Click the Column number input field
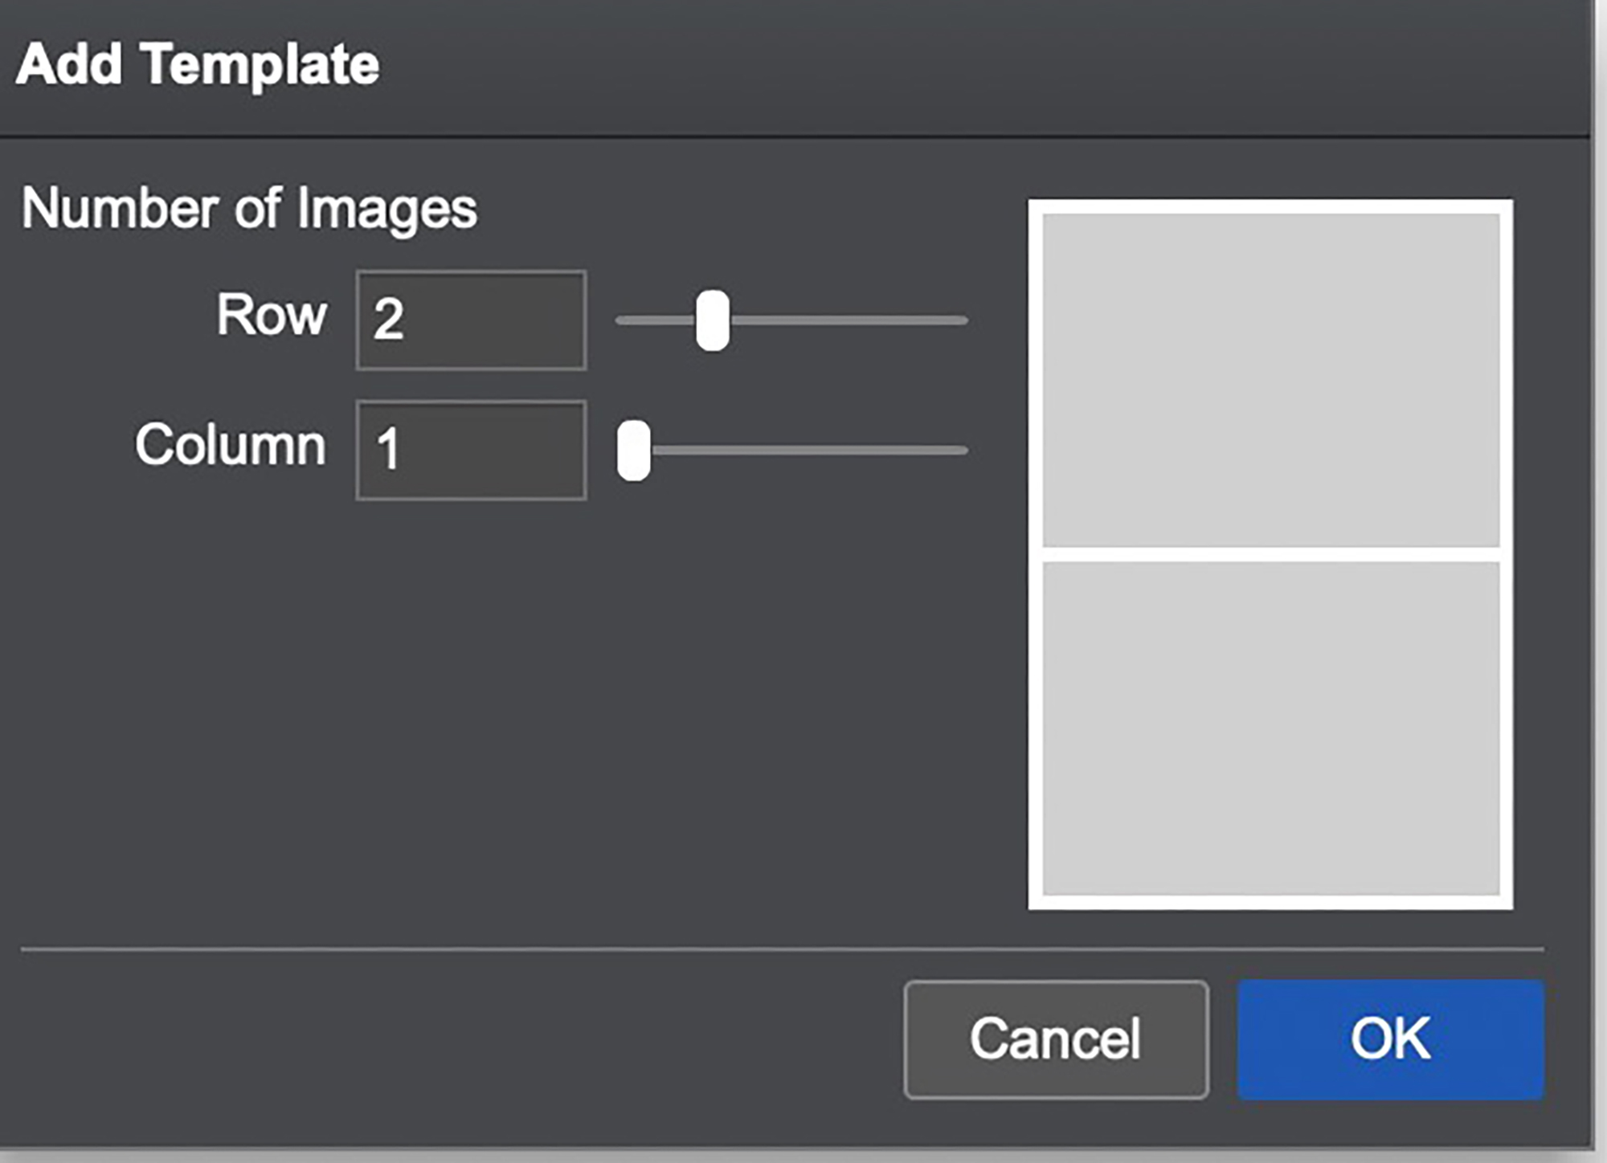The height and width of the screenshot is (1163, 1607). tap(471, 450)
